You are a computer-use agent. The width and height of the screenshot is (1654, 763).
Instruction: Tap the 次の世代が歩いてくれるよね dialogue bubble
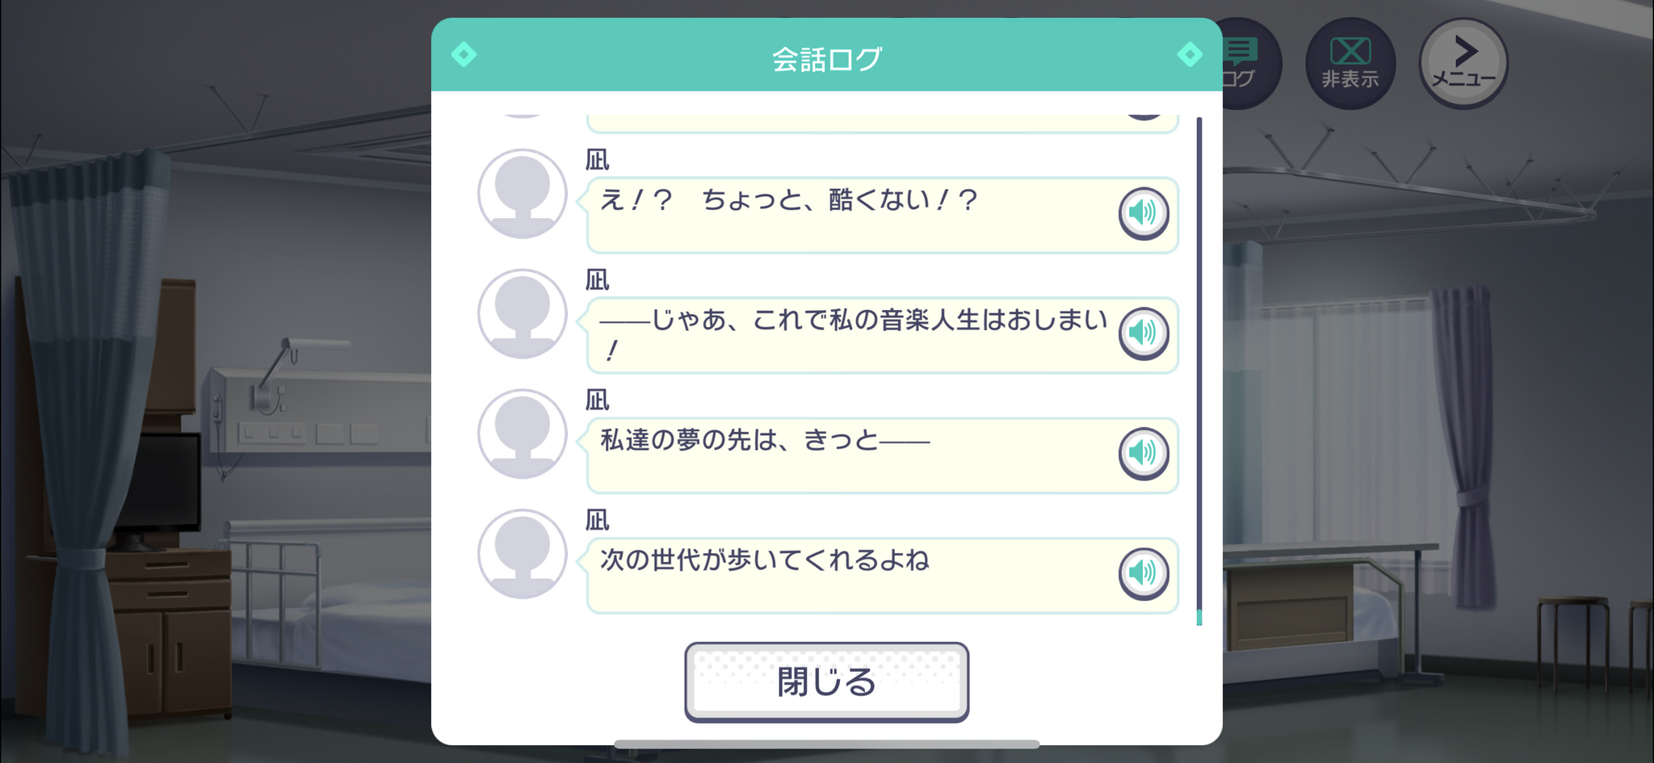882,576
